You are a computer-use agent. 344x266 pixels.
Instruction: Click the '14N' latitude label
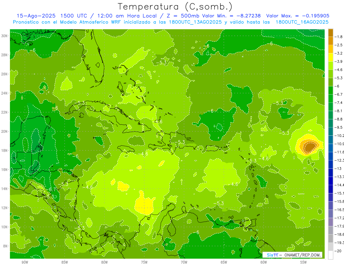point(4,189)
